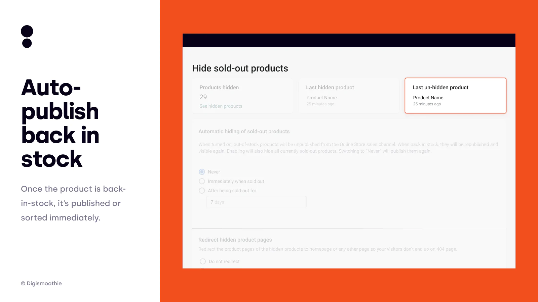Click the Digismoothie copyright text
This screenshot has width=538, height=302.
[41, 284]
